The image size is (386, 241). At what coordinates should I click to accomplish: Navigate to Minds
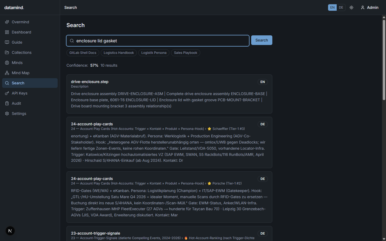click(x=30, y=63)
